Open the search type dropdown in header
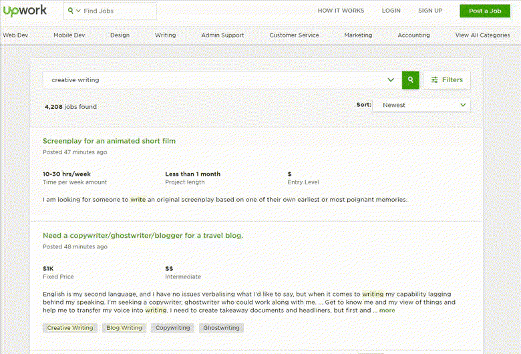521x354 pixels. (x=74, y=11)
